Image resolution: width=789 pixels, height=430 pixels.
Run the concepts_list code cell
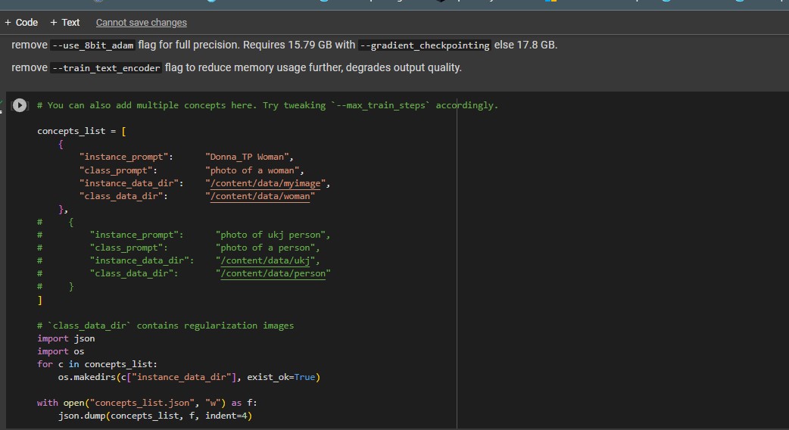(x=19, y=105)
